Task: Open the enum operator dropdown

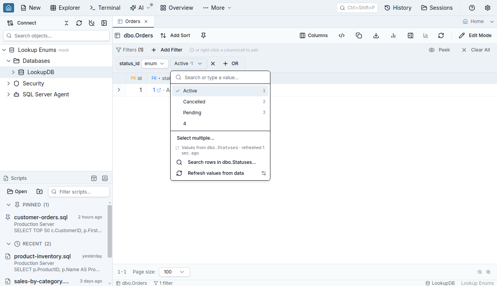Action: point(155,64)
